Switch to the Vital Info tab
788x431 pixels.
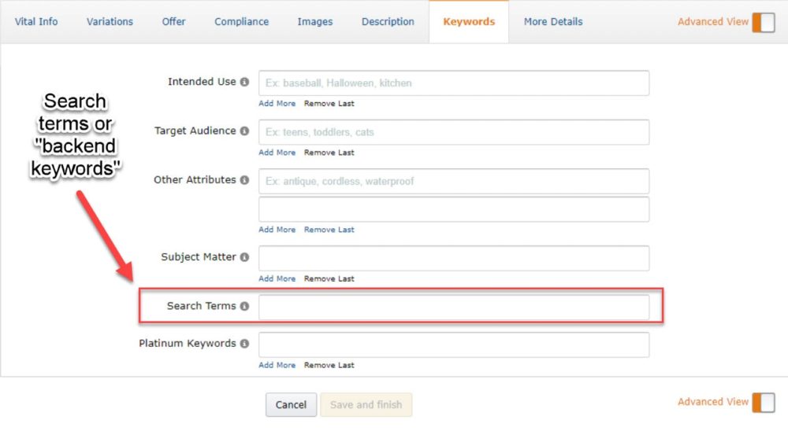(x=36, y=21)
